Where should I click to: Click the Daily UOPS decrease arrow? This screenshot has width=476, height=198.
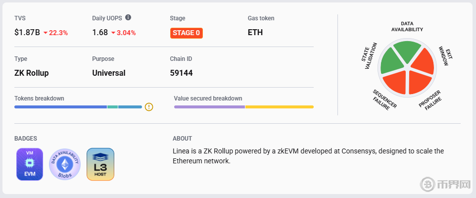(x=113, y=33)
